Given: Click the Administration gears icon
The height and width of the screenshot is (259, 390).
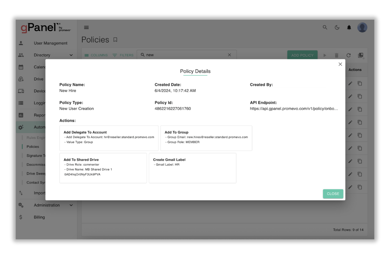Looking at the screenshot, I should tap(21, 205).
